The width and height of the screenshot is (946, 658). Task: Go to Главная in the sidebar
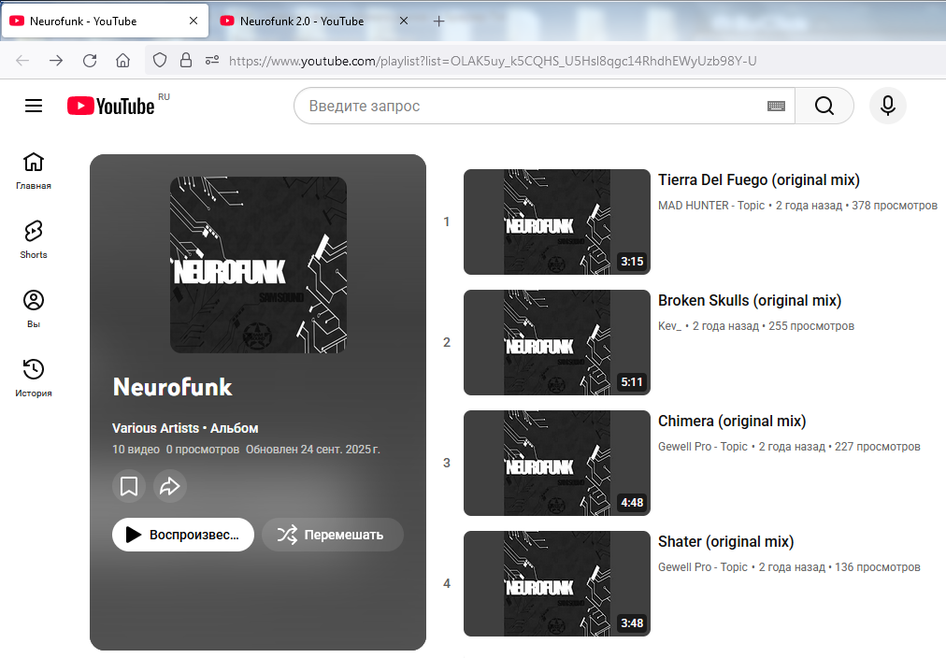pos(34,170)
